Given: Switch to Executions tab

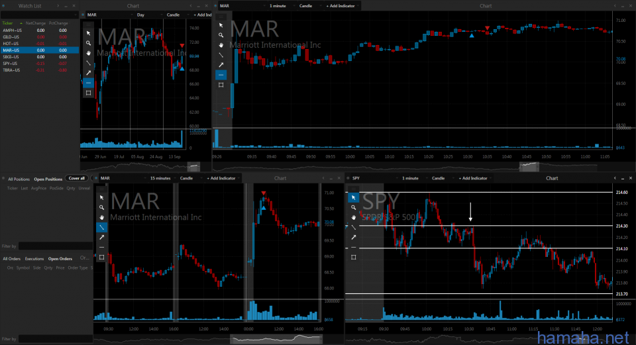Looking at the screenshot, I should [34, 259].
